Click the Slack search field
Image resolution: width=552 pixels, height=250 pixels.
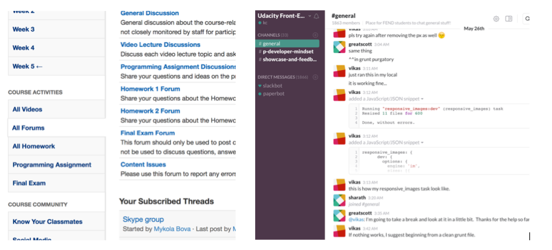click(526, 19)
